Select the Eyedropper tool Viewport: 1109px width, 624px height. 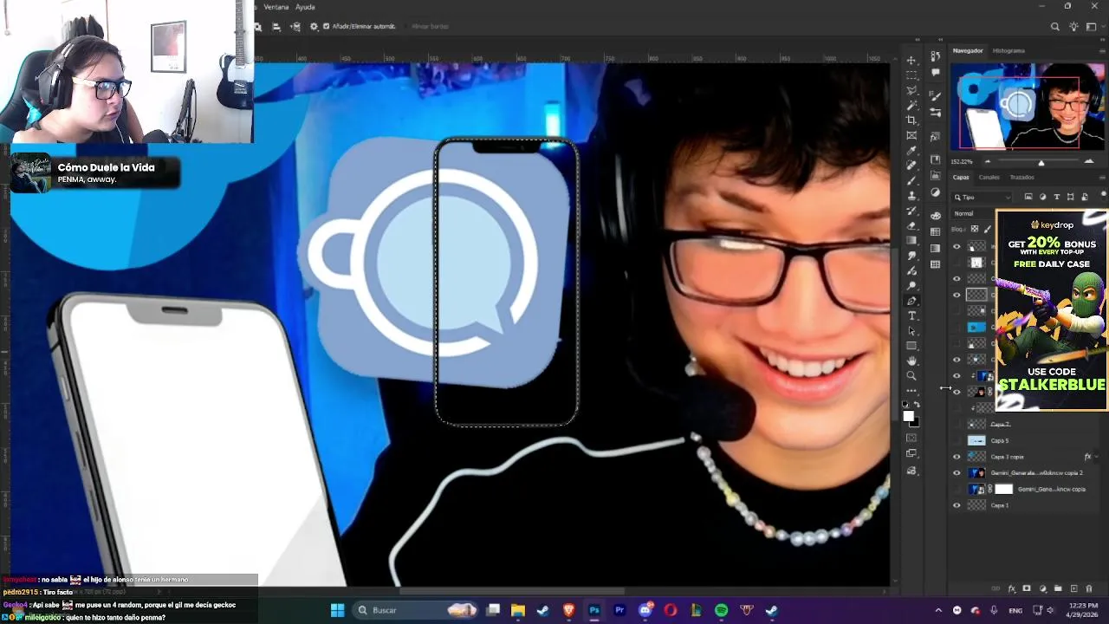click(911, 150)
